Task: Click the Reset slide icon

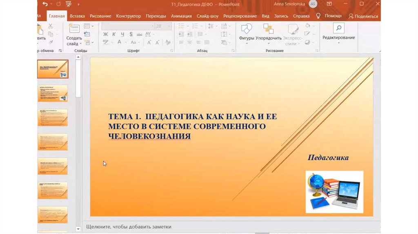Action: click(87, 34)
